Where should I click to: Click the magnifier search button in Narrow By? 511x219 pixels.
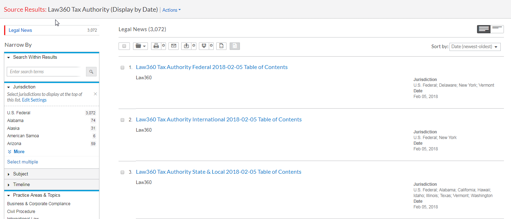click(x=91, y=72)
